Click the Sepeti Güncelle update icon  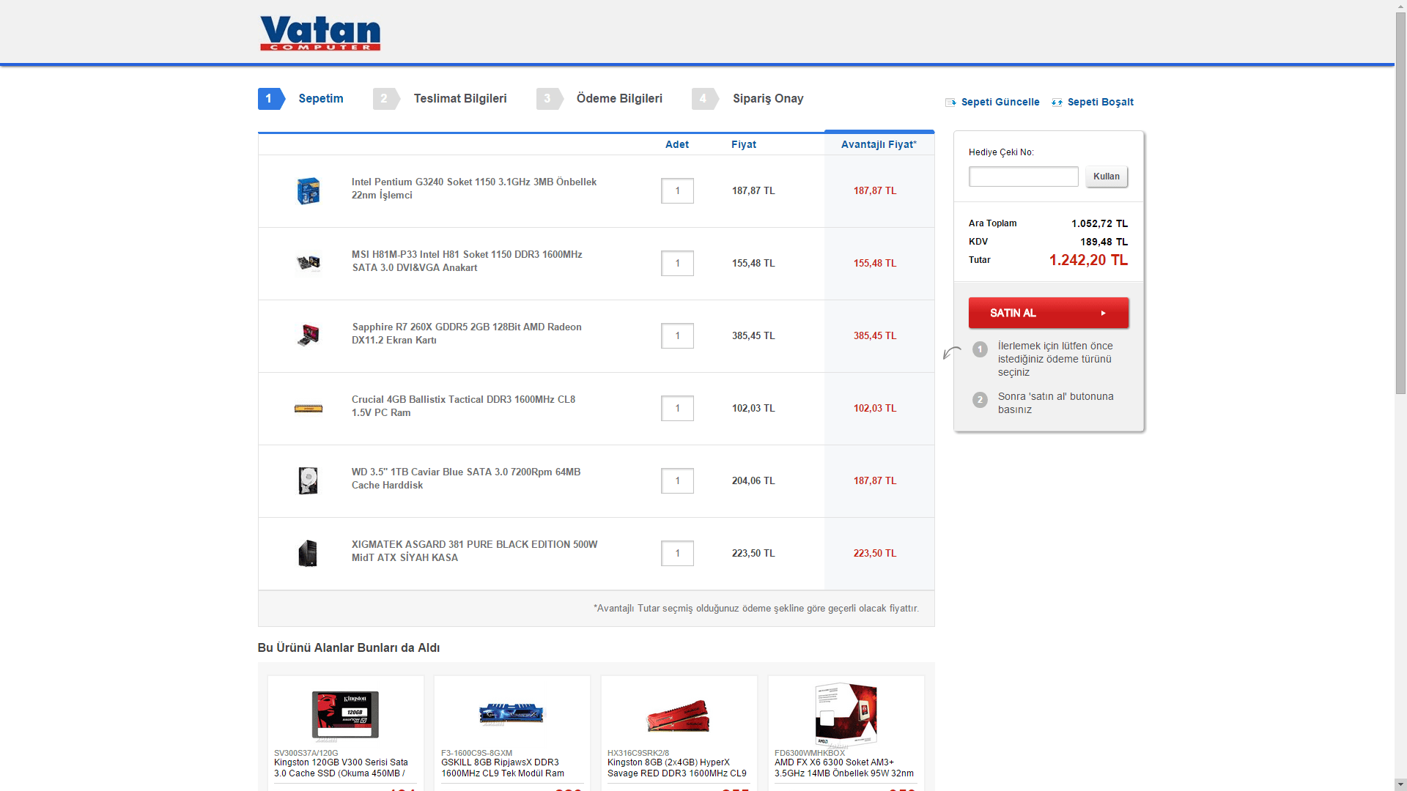pos(950,103)
